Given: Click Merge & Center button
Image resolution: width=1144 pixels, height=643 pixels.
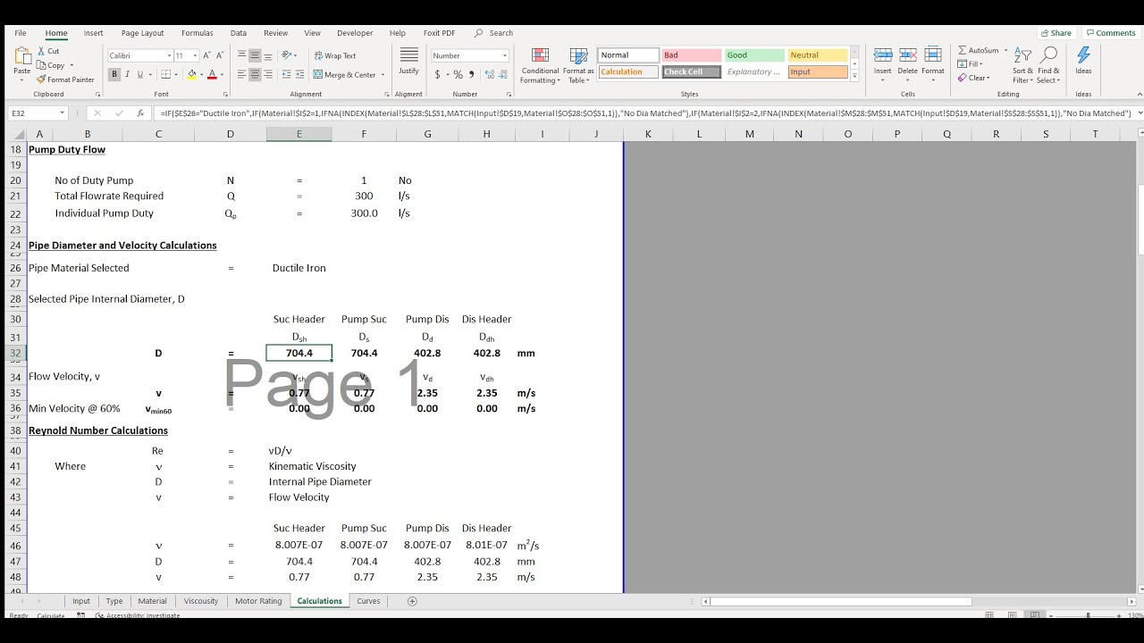Looking at the screenshot, I should click(345, 75).
